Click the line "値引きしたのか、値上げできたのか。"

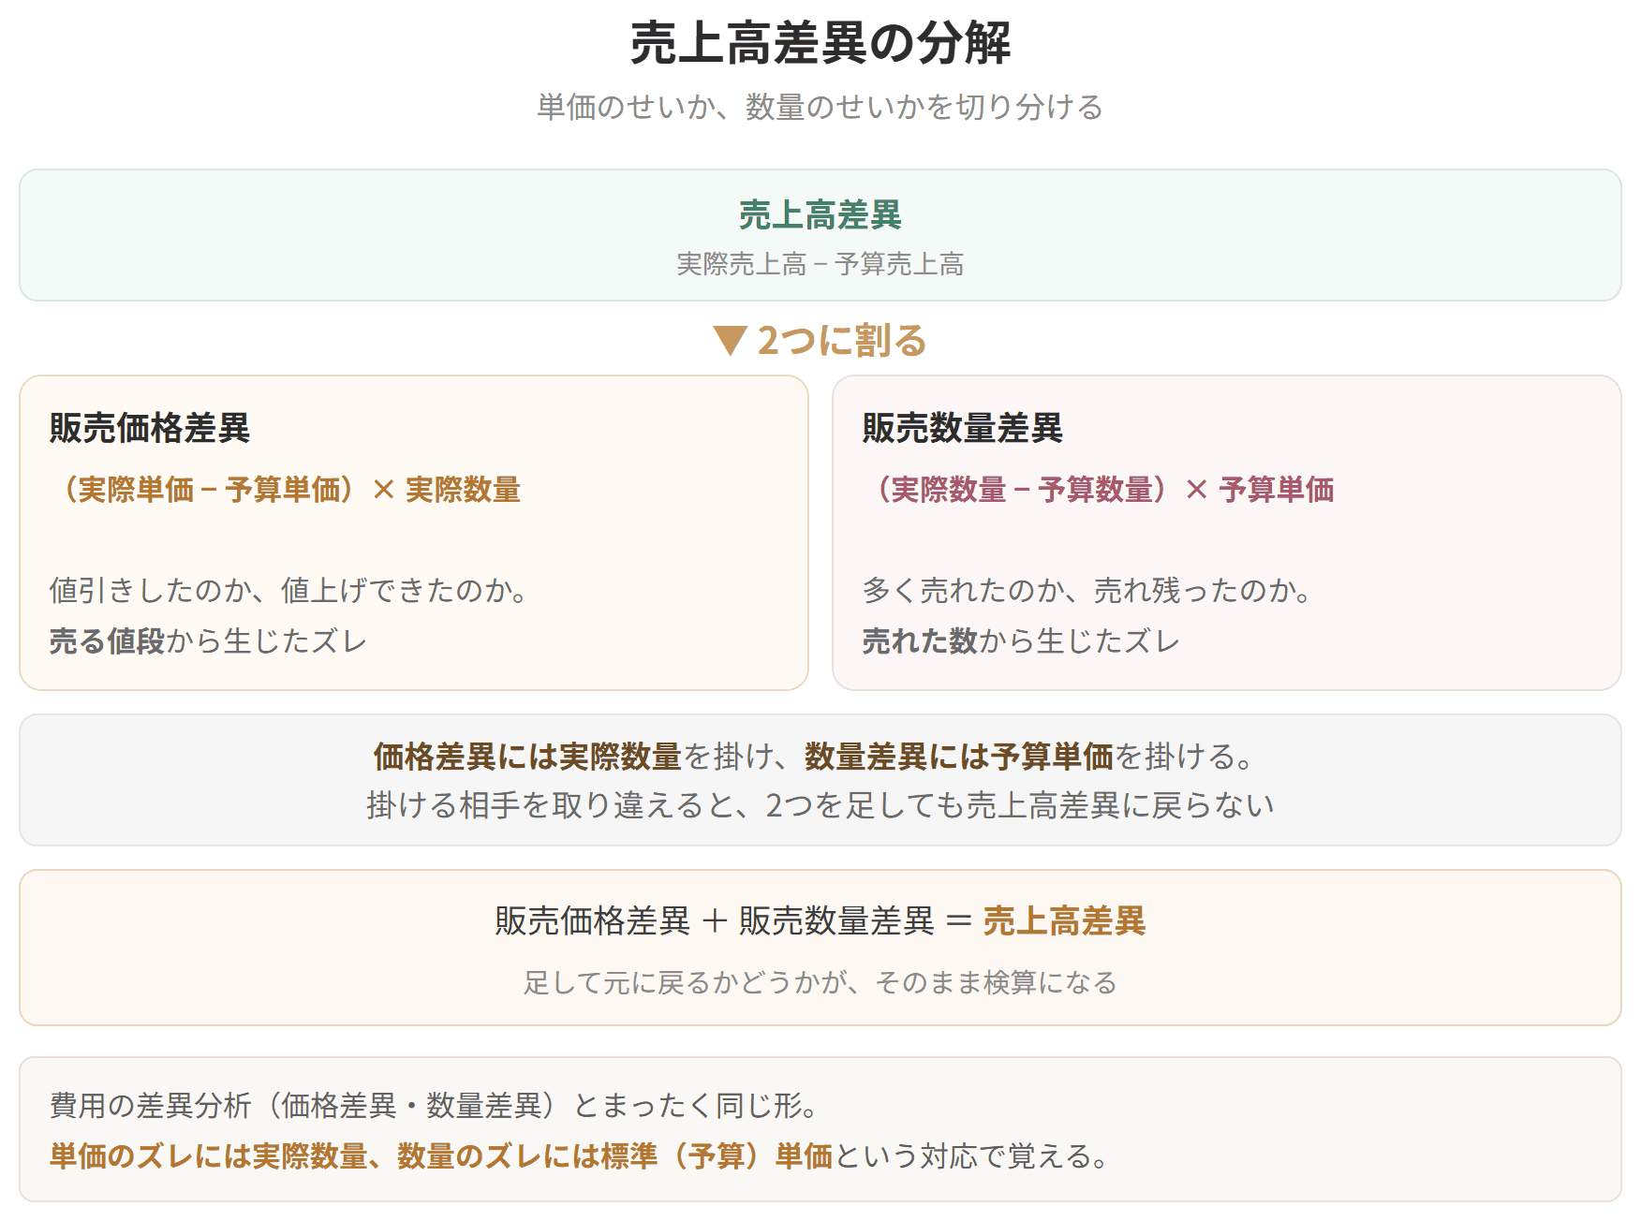(x=288, y=590)
